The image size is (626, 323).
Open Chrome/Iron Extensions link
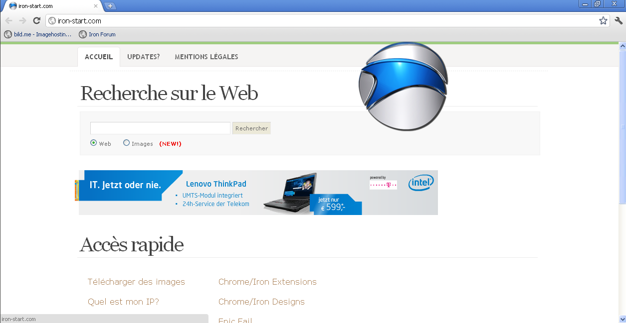(x=267, y=282)
